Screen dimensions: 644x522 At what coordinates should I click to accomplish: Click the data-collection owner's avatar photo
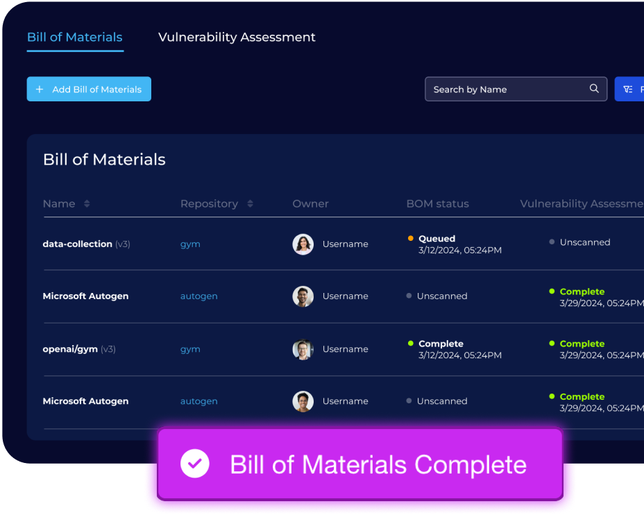[x=303, y=244]
